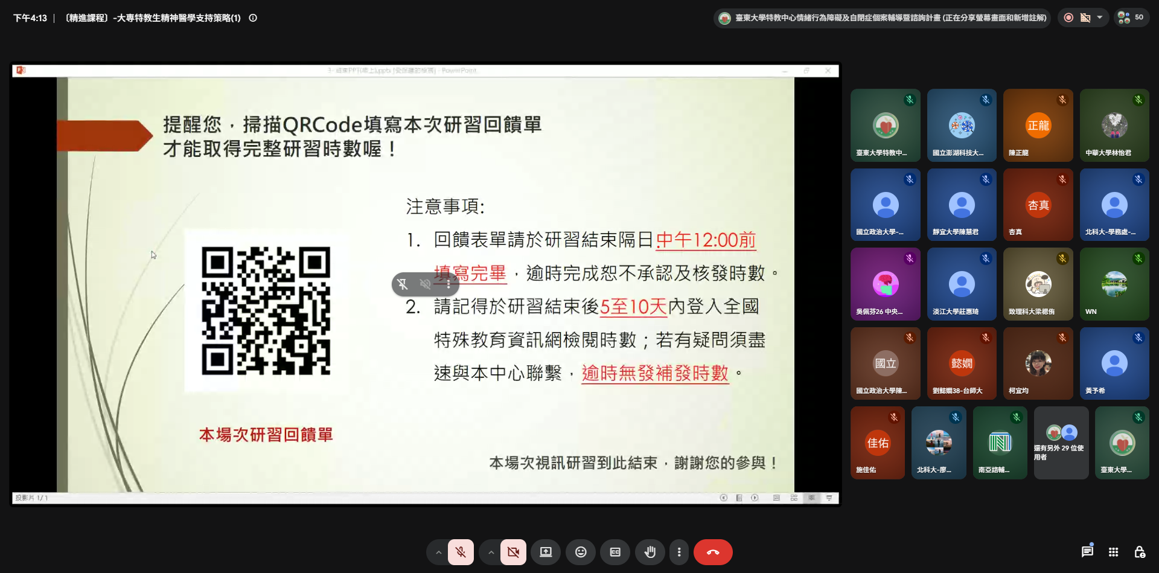
Task: Start presenting your screen
Action: click(x=546, y=552)
